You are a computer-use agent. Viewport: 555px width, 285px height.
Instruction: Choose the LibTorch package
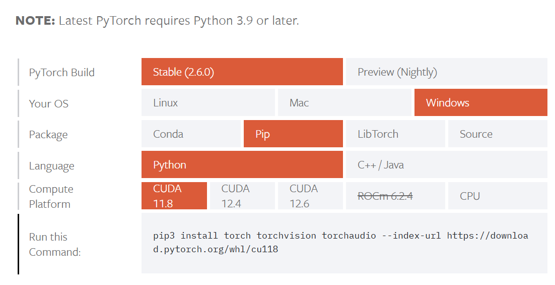394,134
